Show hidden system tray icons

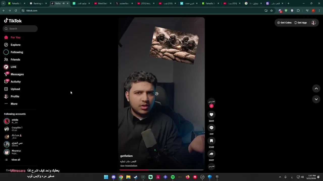(280, 177)
